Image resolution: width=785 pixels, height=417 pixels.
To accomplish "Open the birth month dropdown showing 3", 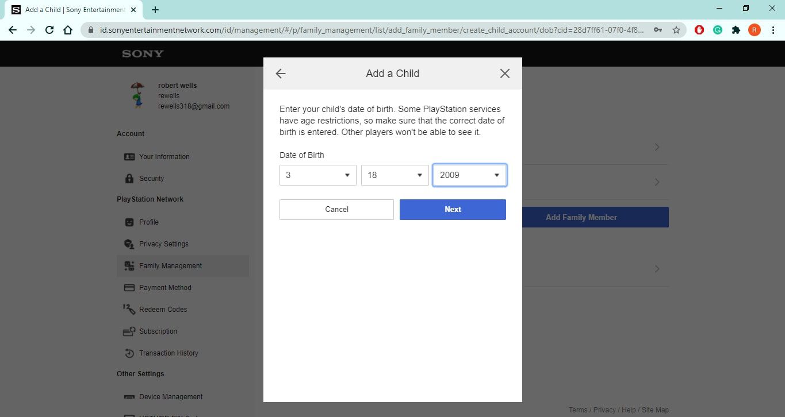I will pyautogui.click(x=318, y=175).
